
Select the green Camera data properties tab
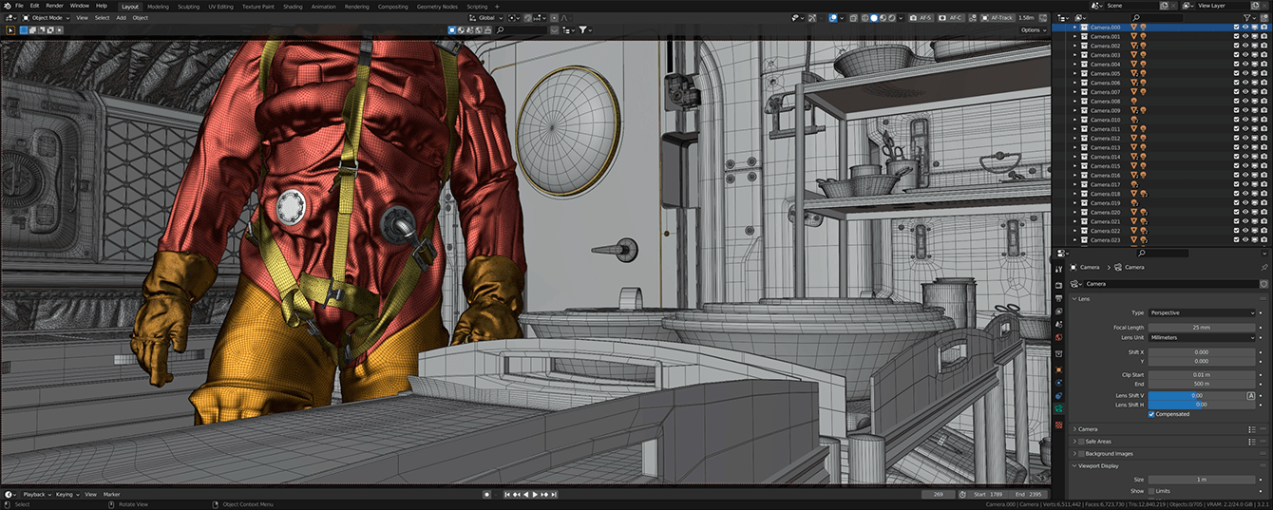[1059, 408]
